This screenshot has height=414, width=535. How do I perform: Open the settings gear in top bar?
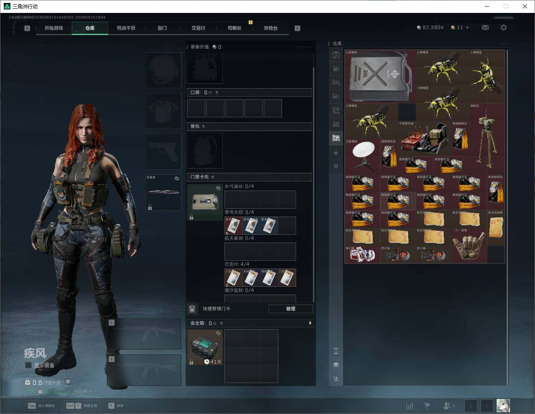(504, 28)
